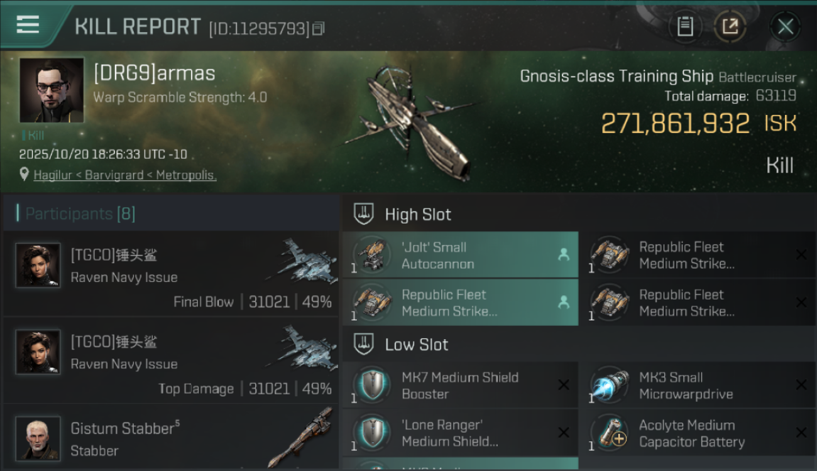Click the 'Lone Ranger' Medium Shield module
The height and width of the screenshot is (471, 817).
460,433
